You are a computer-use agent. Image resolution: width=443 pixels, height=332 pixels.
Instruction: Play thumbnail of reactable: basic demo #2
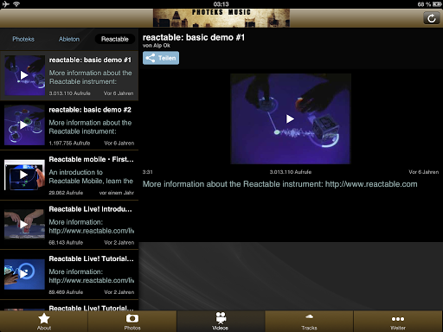click(x=24, y=125)
